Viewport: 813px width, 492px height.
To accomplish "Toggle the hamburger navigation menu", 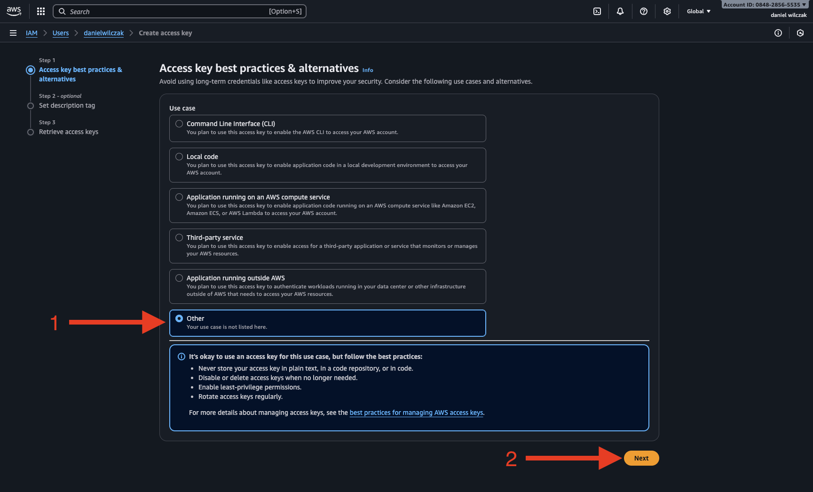I will pyautogui.click(x=13, y=33).
